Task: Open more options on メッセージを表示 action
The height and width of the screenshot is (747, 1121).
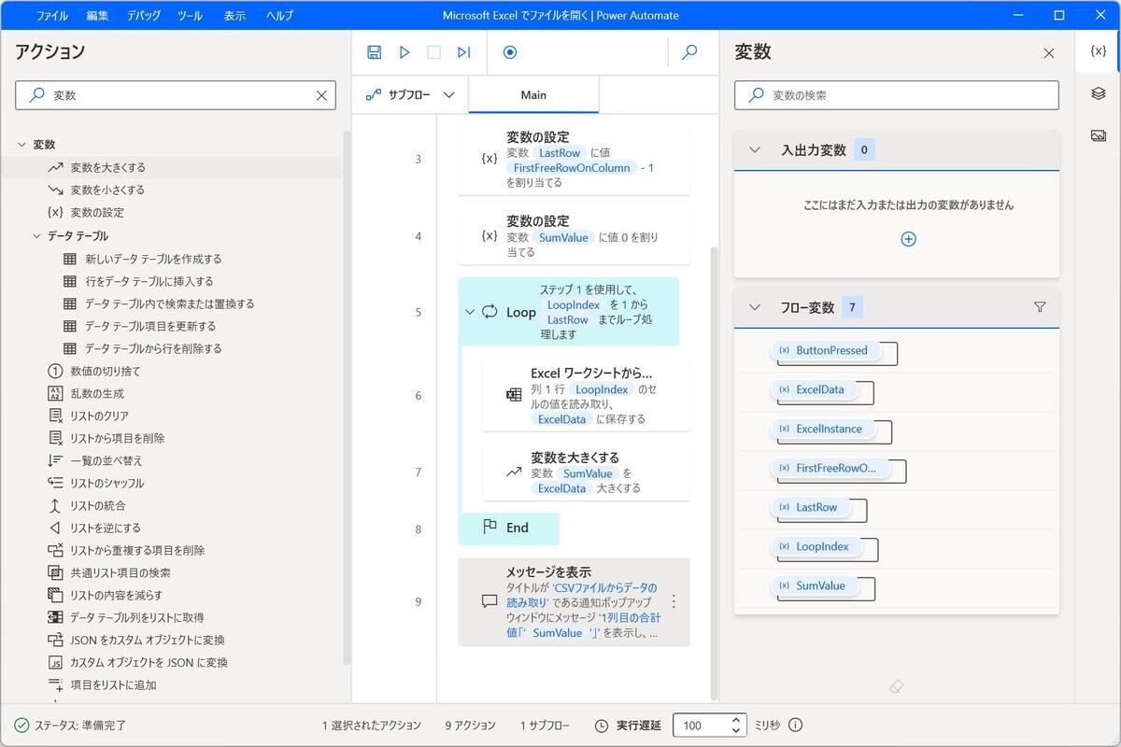Action: [x=674, y=602]
